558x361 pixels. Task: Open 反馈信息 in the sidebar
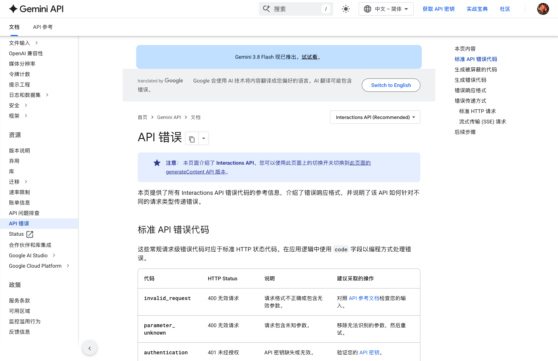tap(19, 332)
